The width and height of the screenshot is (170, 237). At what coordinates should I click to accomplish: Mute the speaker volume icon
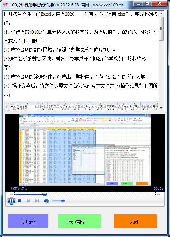pyautogui.click(x=46, y=201)
